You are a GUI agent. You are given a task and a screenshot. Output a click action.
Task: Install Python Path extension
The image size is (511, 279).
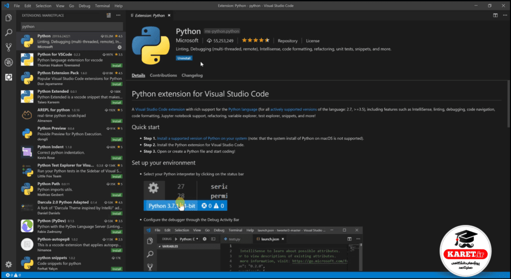coord(117,195)
